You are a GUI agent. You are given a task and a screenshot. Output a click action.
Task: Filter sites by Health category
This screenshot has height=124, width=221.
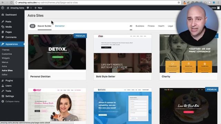click(161, 26)
